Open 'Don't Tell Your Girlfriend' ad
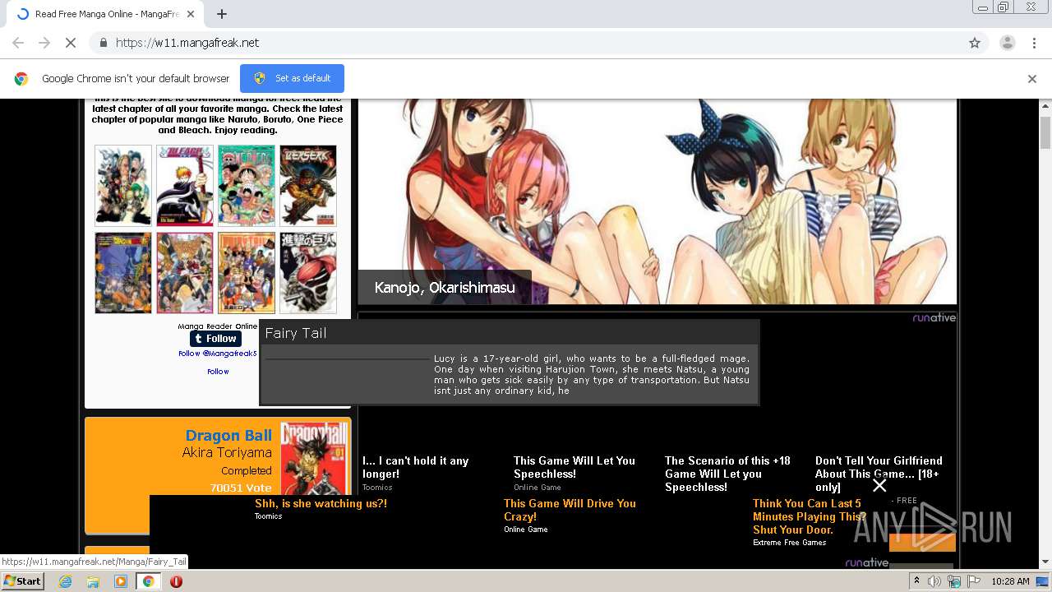The image size is (1052, 592). [x=879, y=474]
